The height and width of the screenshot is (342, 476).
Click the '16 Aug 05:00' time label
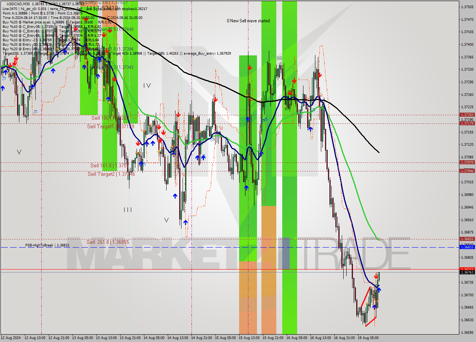pyautogui.click(x=297, y=338)
